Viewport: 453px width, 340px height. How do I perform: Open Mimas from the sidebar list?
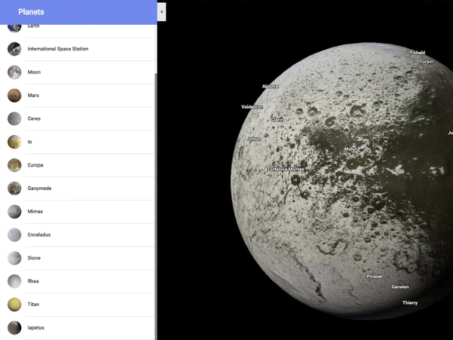click(x=35, y=212)
